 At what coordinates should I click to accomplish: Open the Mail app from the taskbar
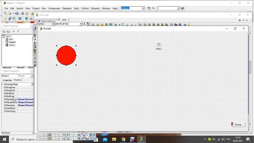[105, 139]
